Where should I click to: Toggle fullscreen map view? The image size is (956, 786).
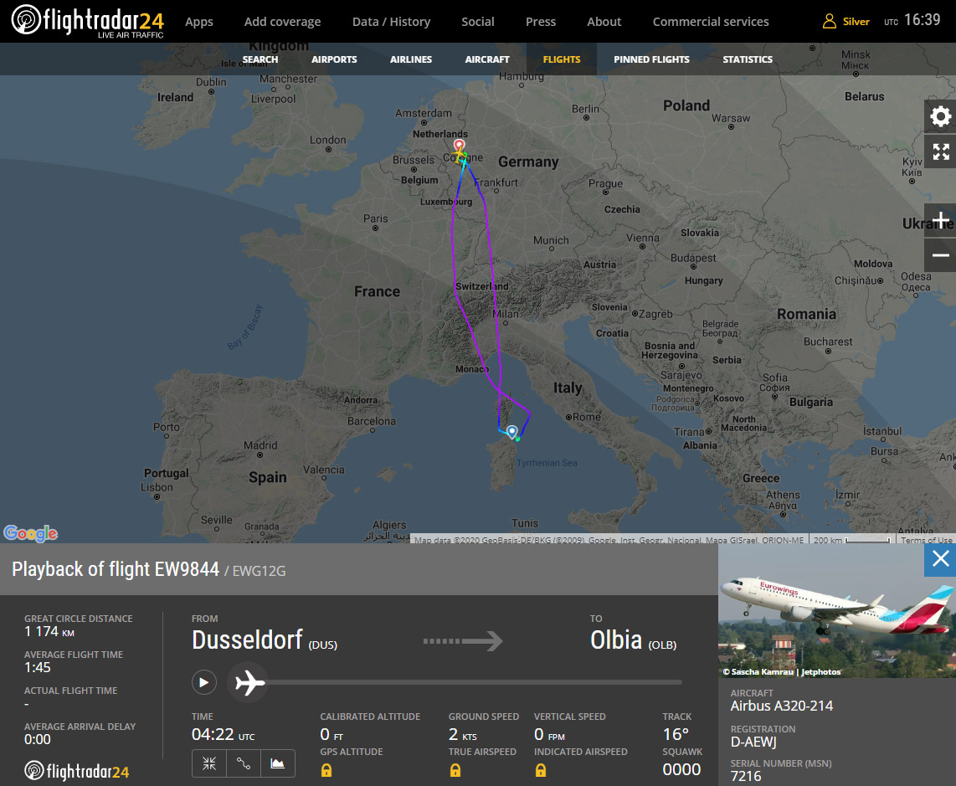[940, 152]
